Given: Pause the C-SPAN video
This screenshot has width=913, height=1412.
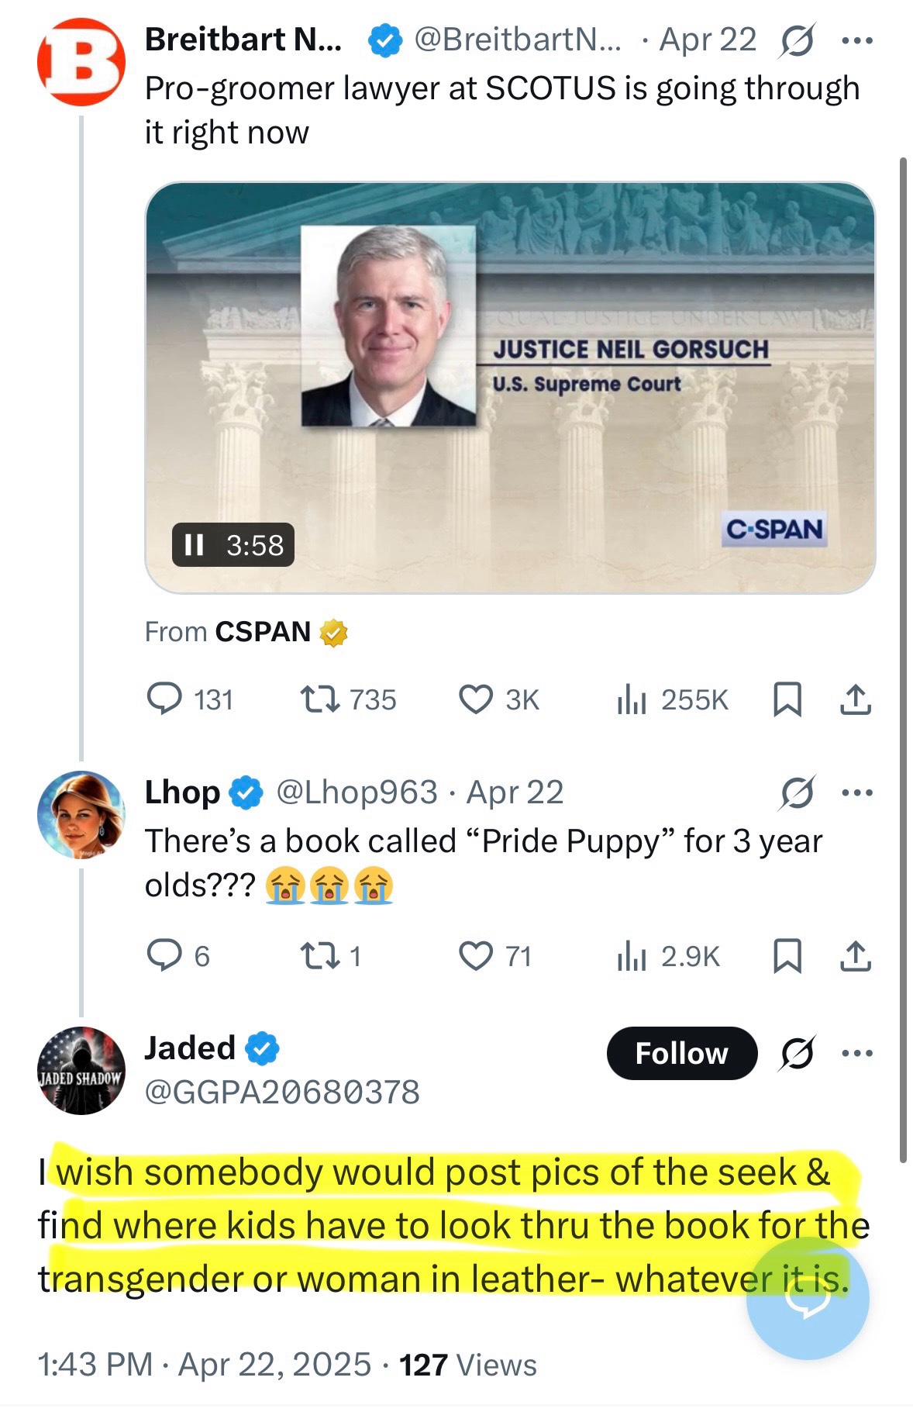Looking at the screenshot, I should [195, 544].
